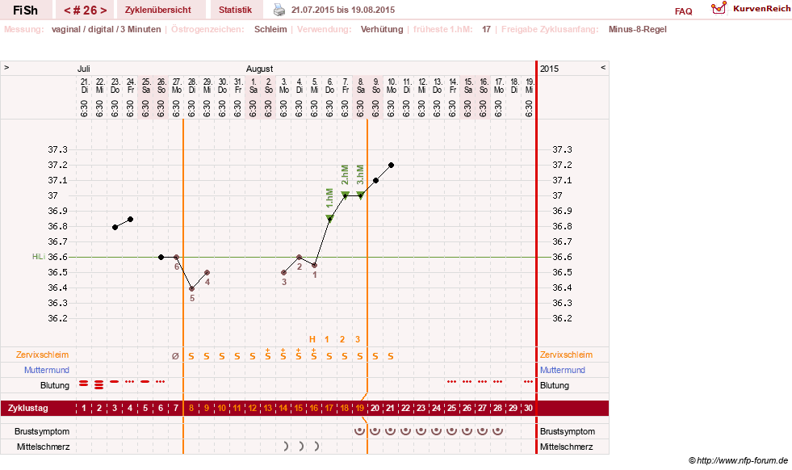Click cycle day 19 in Zyklustag row

(359, 408)
